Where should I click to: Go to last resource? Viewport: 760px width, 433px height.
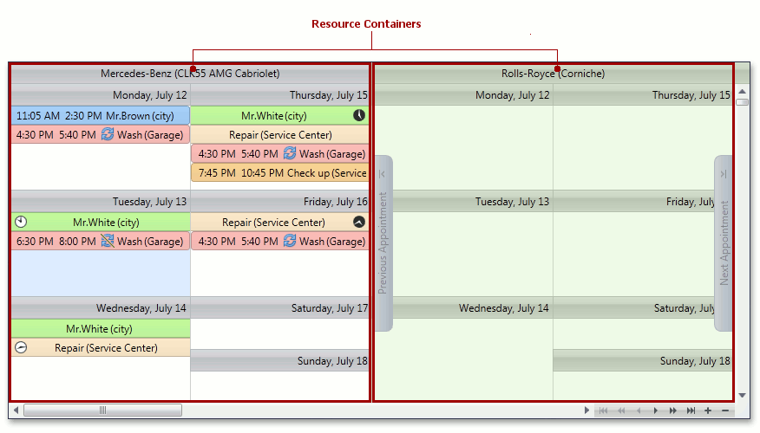(691, 410)
